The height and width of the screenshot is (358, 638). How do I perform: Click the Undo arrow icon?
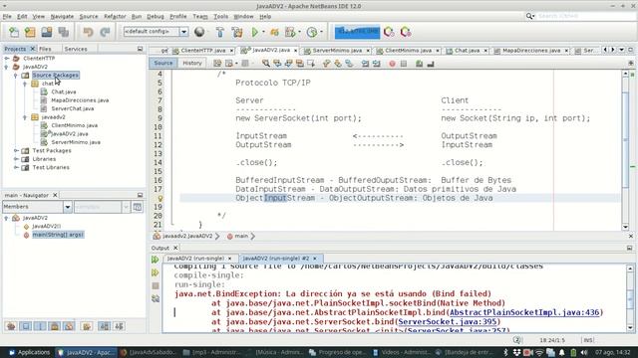coord(88,32)
